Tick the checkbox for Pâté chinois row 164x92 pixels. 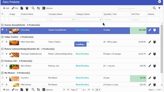pyautogui.click(x=2, y=84)
